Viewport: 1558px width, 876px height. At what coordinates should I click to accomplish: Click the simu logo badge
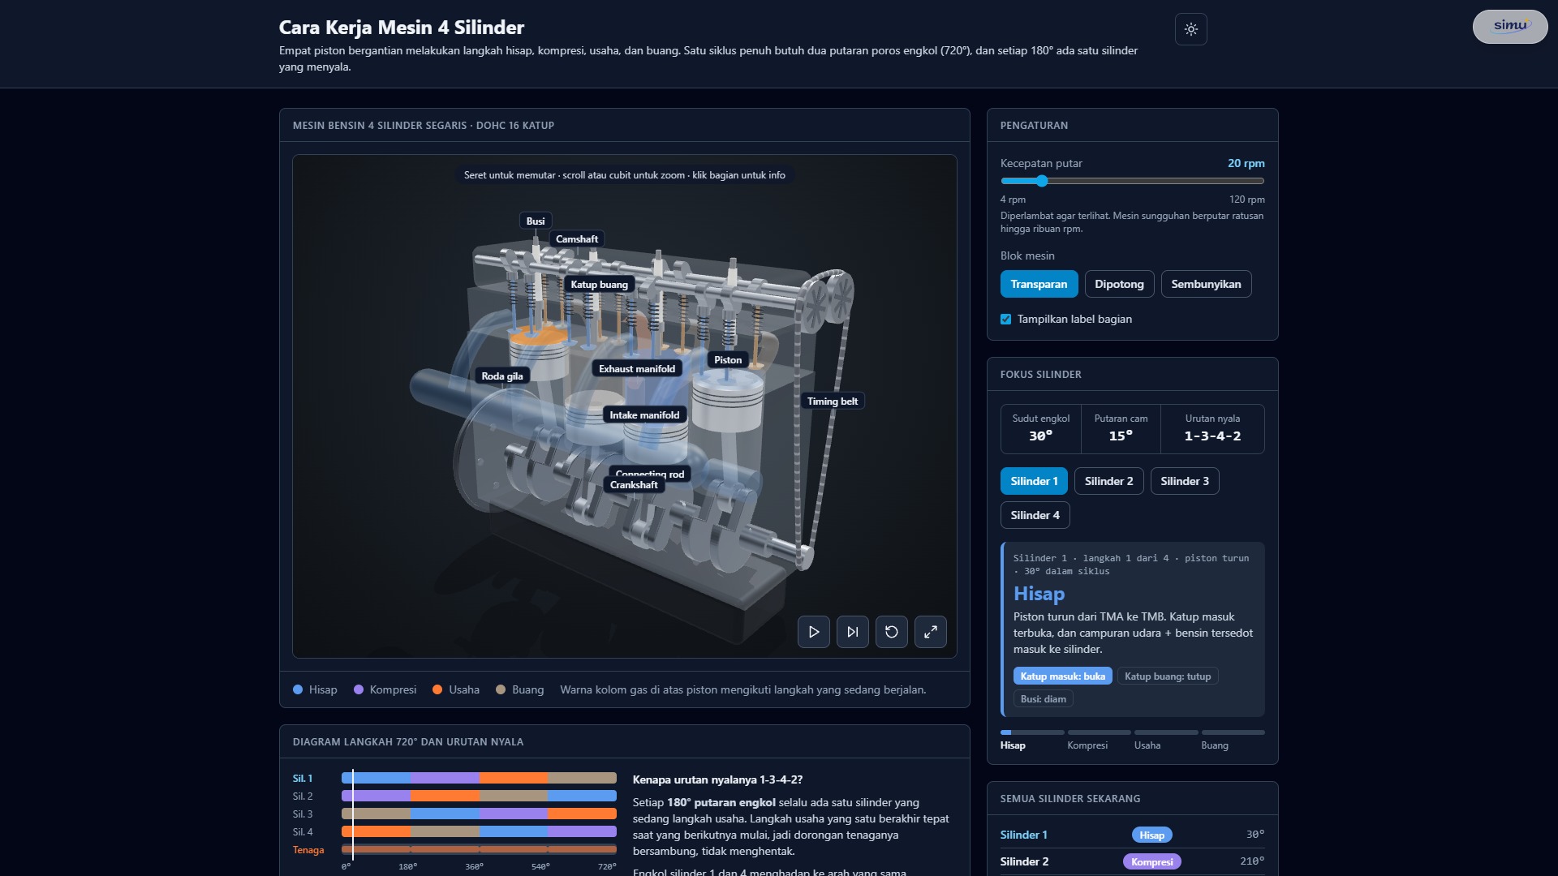point(1509,26)
